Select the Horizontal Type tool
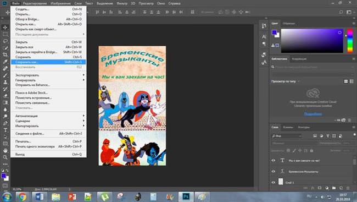 click(x=5, y=130)
